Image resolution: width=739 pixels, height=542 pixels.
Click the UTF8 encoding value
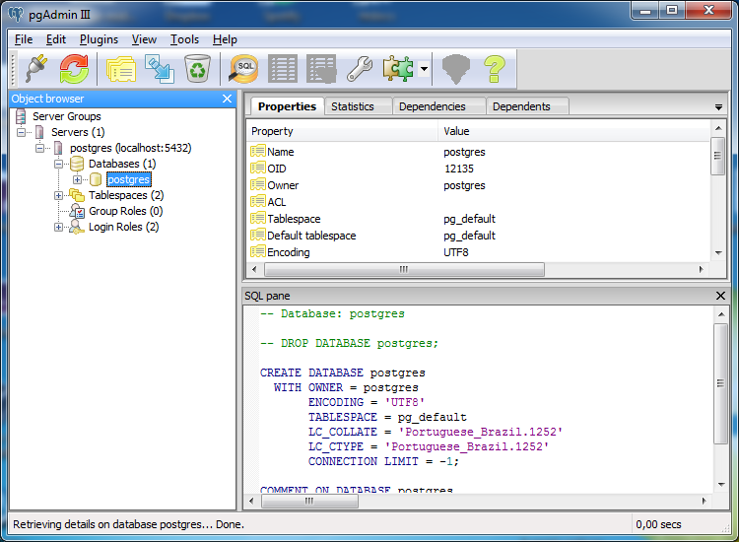tap(456, 252)
